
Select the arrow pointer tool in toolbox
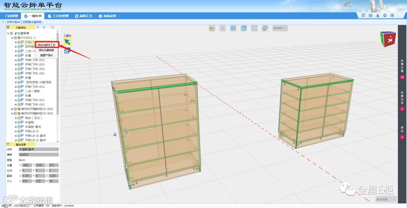pyautogui.click(x=67, y=41)
